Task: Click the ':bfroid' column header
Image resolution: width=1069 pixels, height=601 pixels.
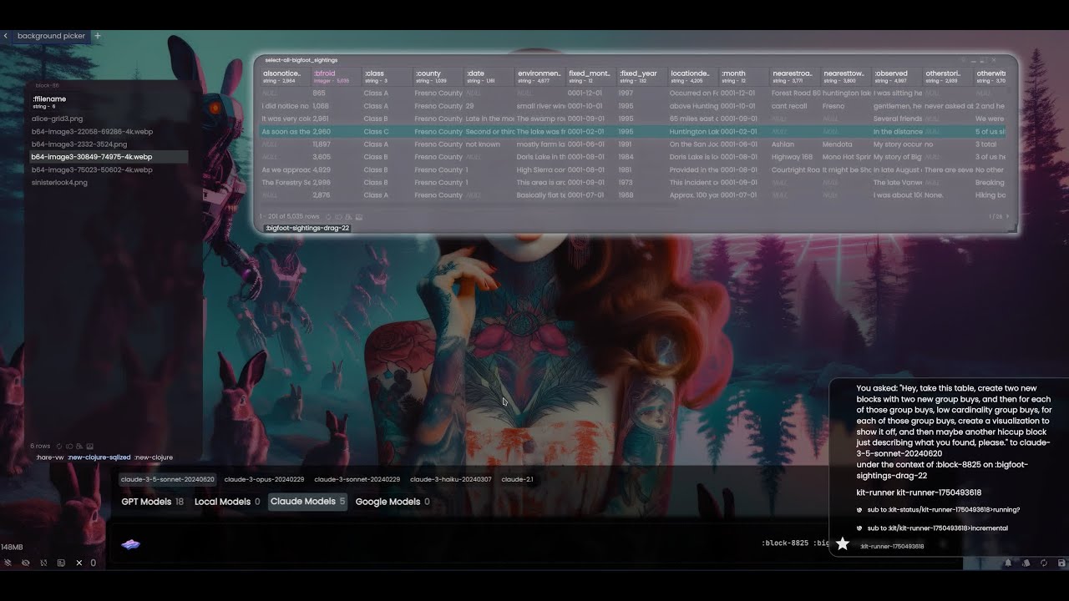Action: pyautogui.click(x=337, y=76)
